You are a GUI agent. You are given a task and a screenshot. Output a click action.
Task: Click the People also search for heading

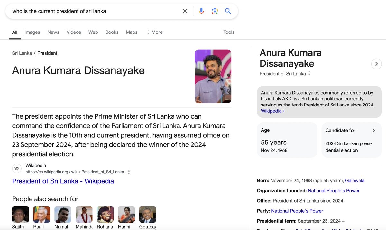[x=45, y=199]
